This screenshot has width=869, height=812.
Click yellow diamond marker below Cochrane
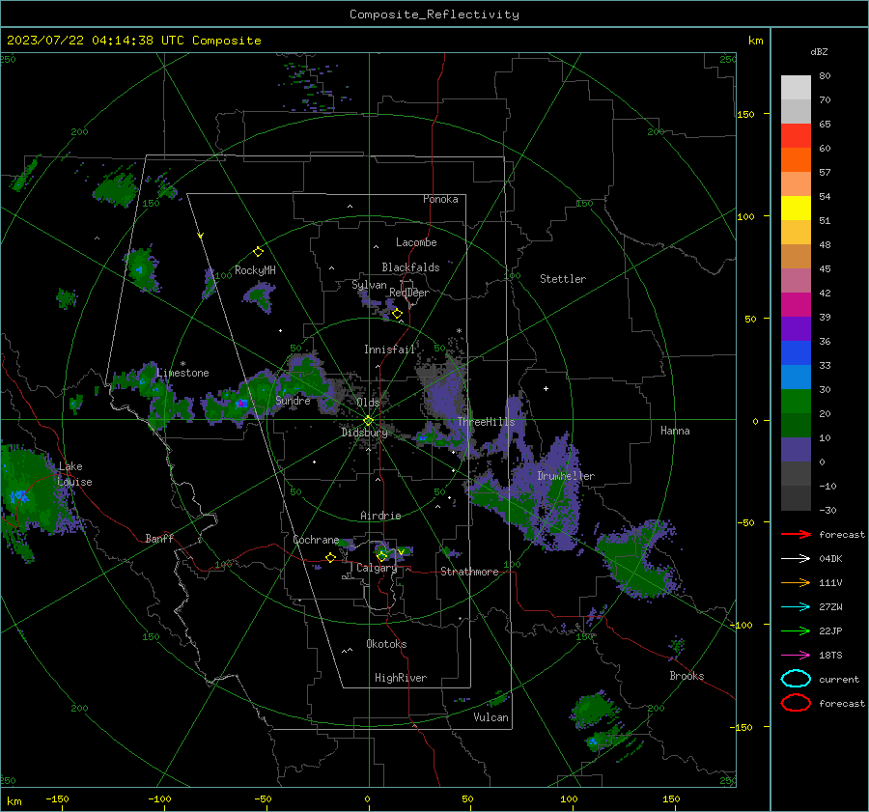330,557
